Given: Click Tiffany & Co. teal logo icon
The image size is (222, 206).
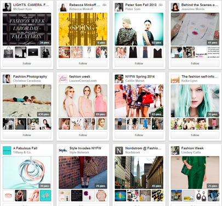Looking at the screenshot, I should pos(7,151).
